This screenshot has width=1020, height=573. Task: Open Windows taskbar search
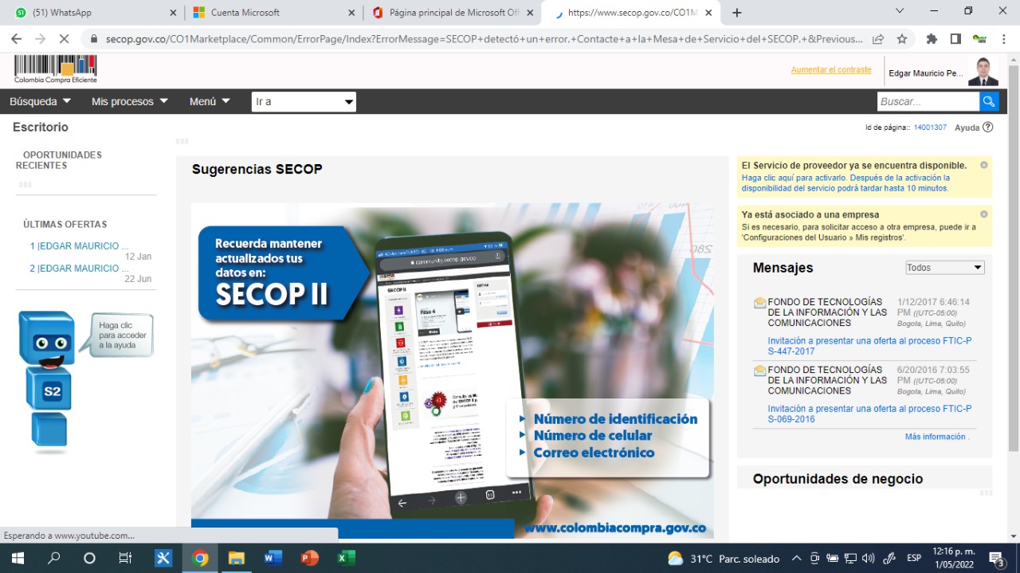pyautogui.click(x=53, y=558)
